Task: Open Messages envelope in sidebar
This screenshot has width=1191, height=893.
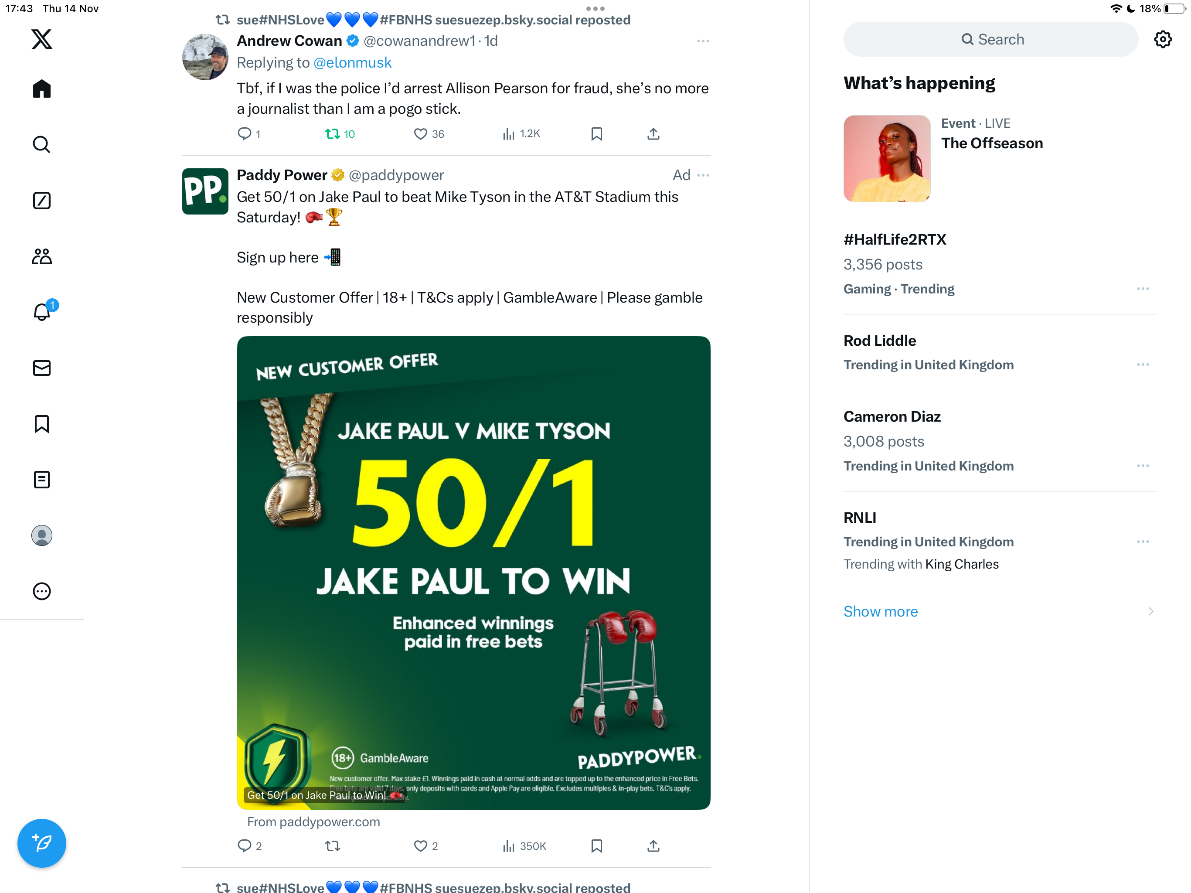Action: [41, 368]
